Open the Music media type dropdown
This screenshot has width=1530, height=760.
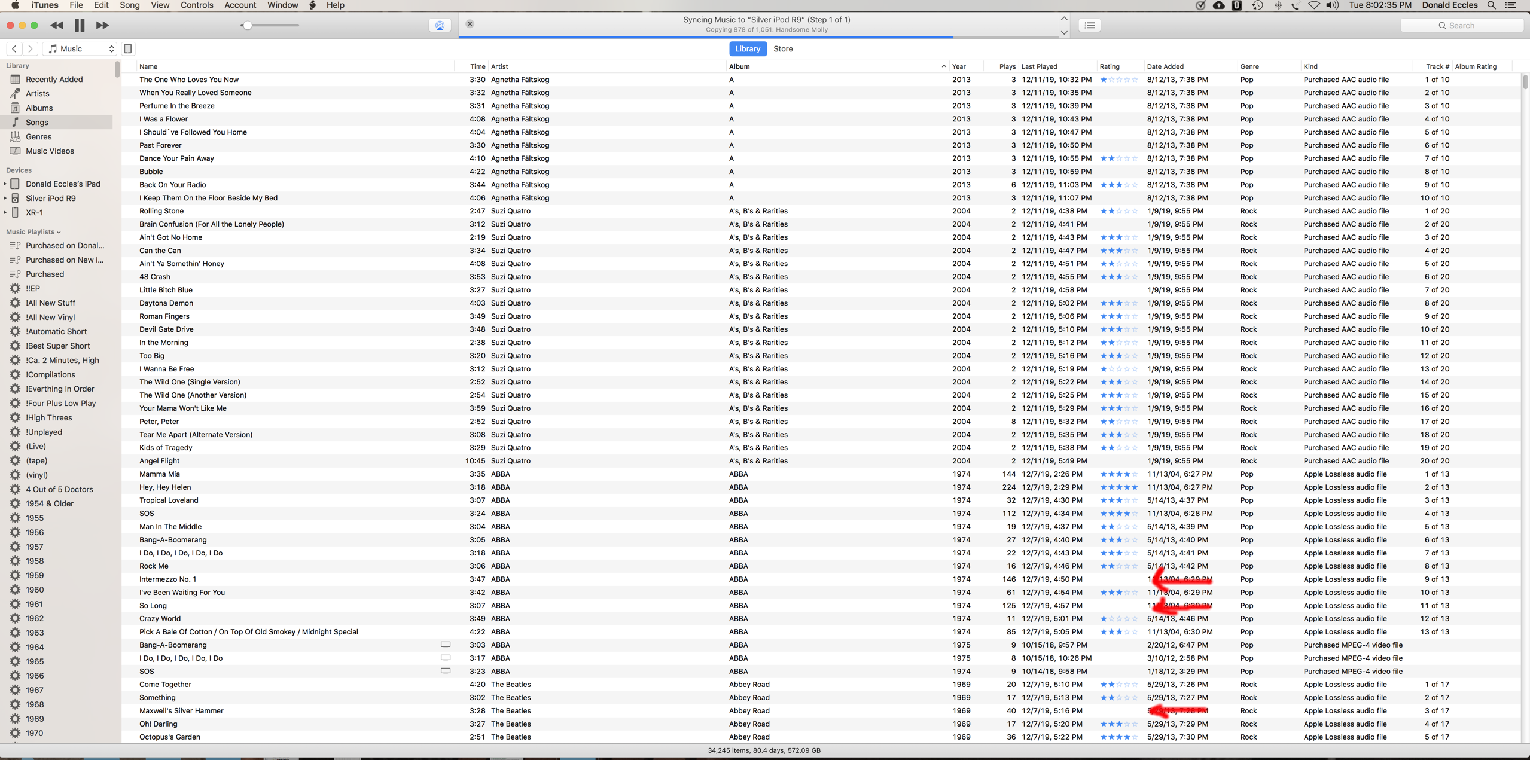81,48
